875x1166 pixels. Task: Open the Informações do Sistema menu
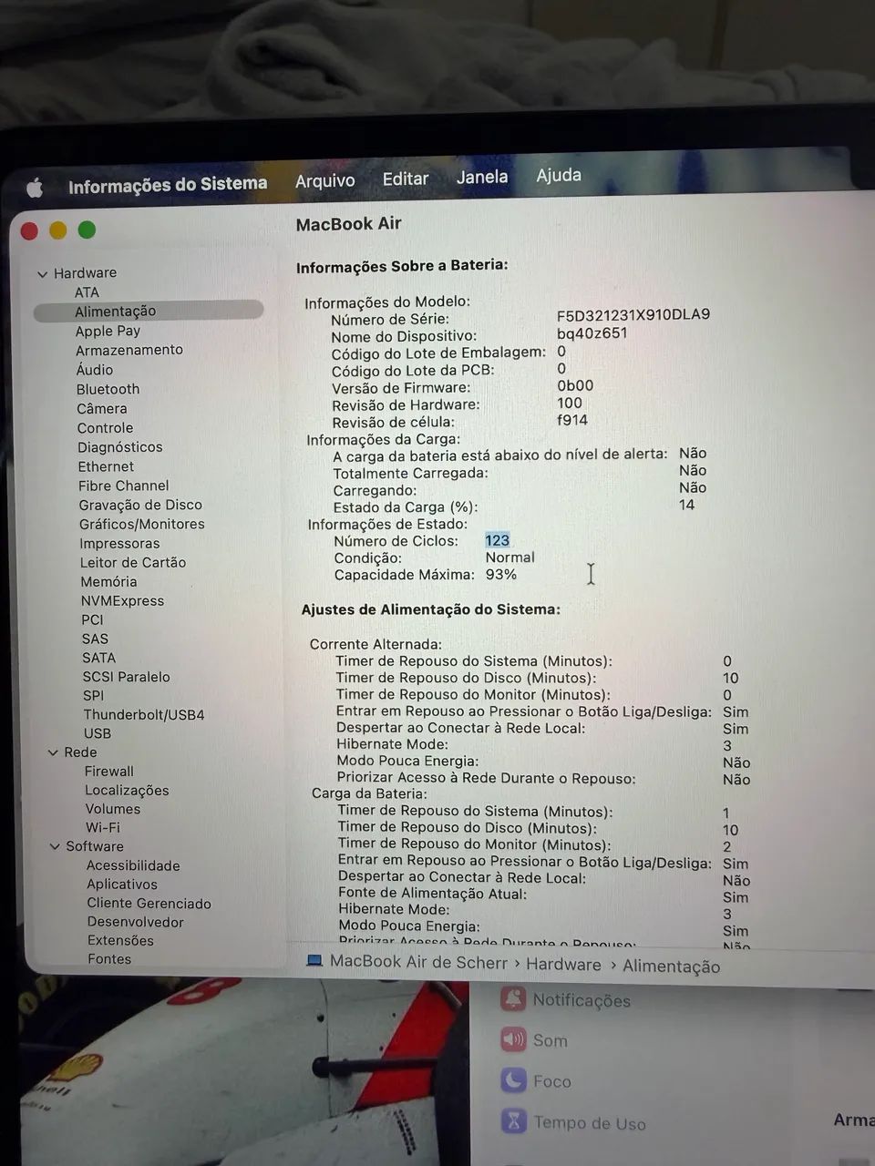[168, 185]
